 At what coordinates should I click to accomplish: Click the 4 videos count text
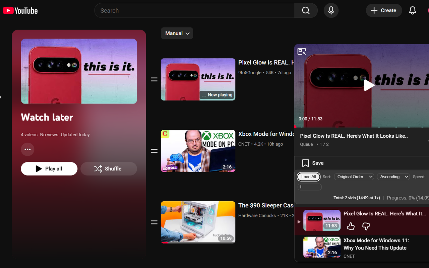tap(29, 135)
